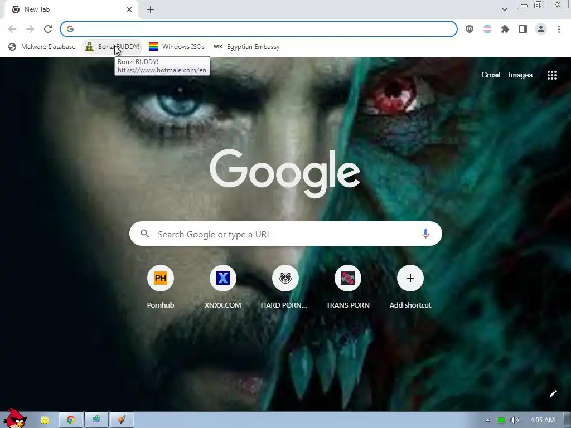Customize this page with pencil icon

pyautogui.click(x=553, y=393)
